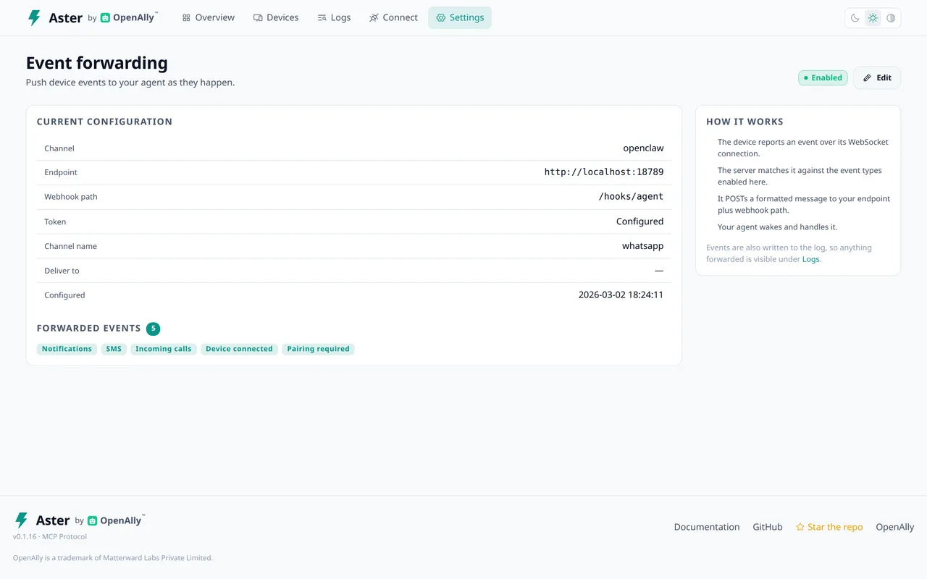Click the Pairing required event tag

(x=318, y=349)
